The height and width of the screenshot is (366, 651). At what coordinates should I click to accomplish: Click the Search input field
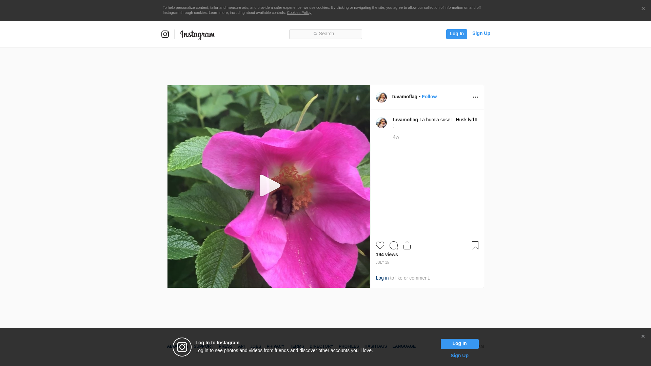click(325, 34)
